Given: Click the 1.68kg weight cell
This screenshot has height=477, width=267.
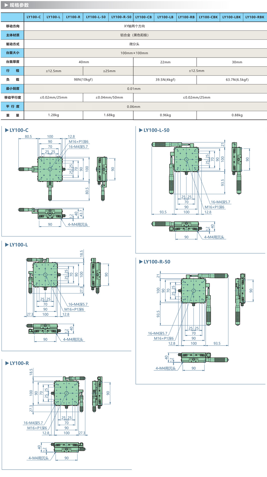Looking at the screenshot, I should point(109,115).
